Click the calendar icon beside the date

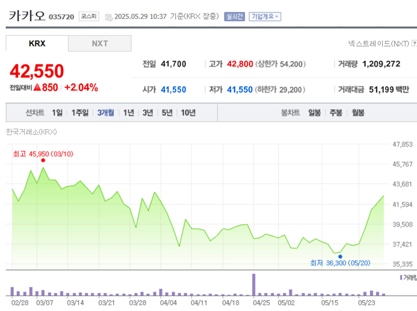(109, 17)
